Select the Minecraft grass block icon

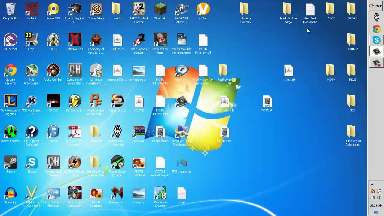point(160,9)
